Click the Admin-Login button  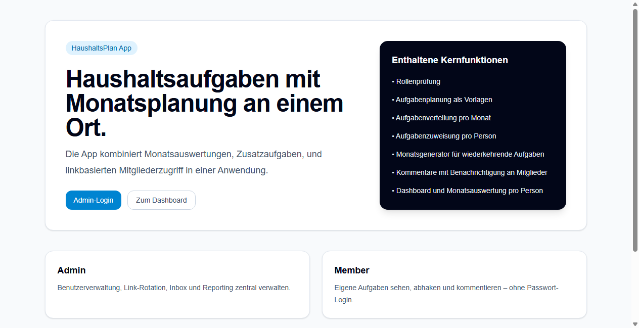(94, 200)
